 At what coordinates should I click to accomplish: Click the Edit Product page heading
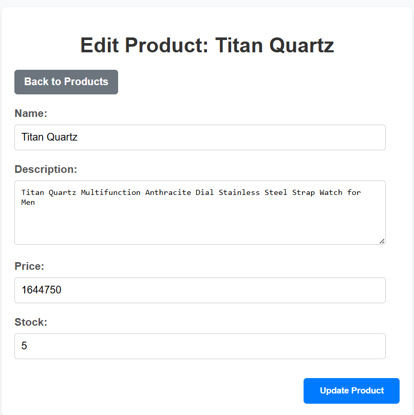[x=207, y=45]
